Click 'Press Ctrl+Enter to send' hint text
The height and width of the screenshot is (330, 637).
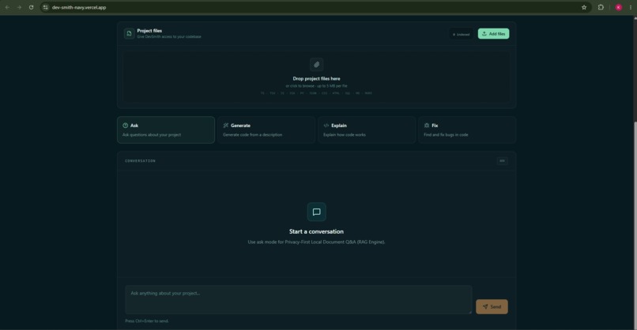coord(147,321)
